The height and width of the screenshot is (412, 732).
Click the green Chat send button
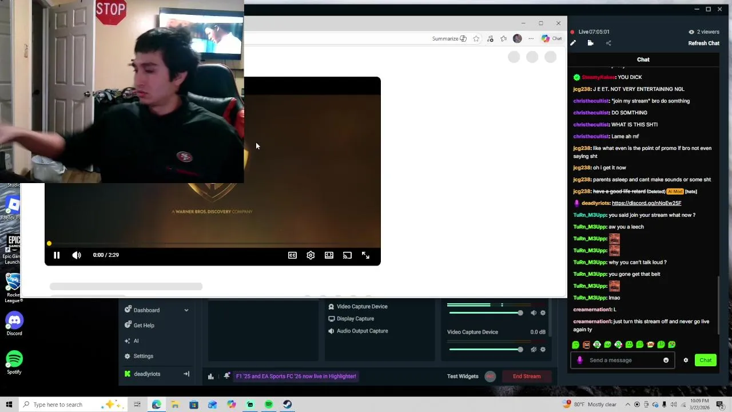pyautogui.click(x=706, y=360)
